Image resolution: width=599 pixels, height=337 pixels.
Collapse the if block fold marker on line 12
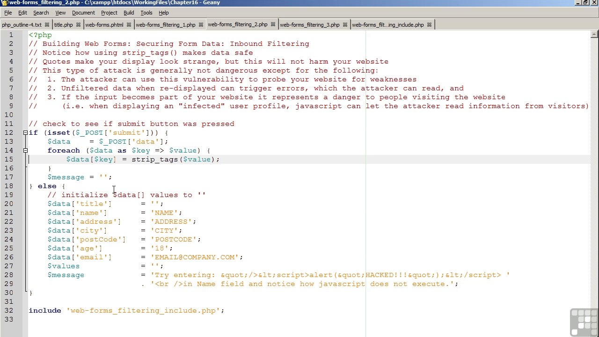[25, 133]
